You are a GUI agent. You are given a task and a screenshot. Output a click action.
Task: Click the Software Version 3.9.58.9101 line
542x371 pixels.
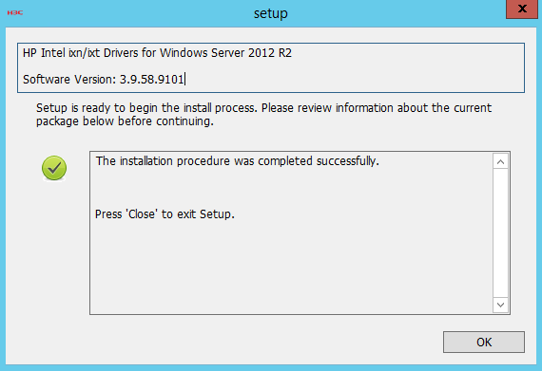click(x=104, y=80)
